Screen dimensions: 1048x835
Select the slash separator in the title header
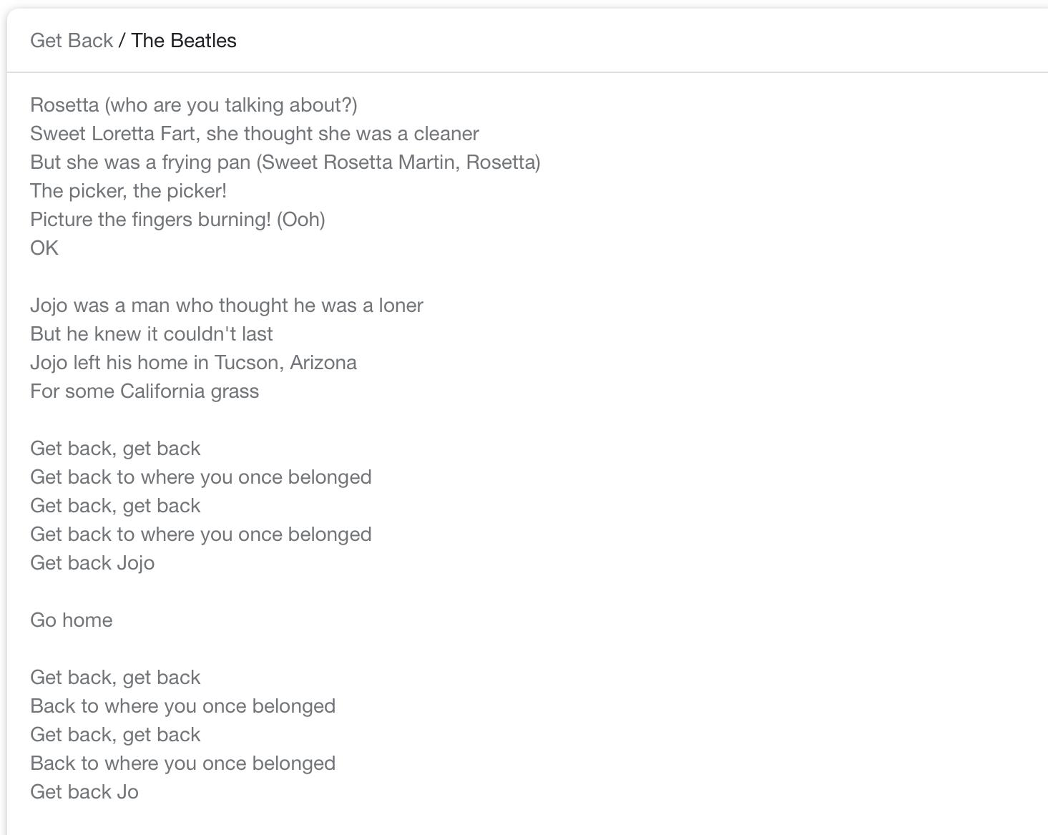click(122, 41)
